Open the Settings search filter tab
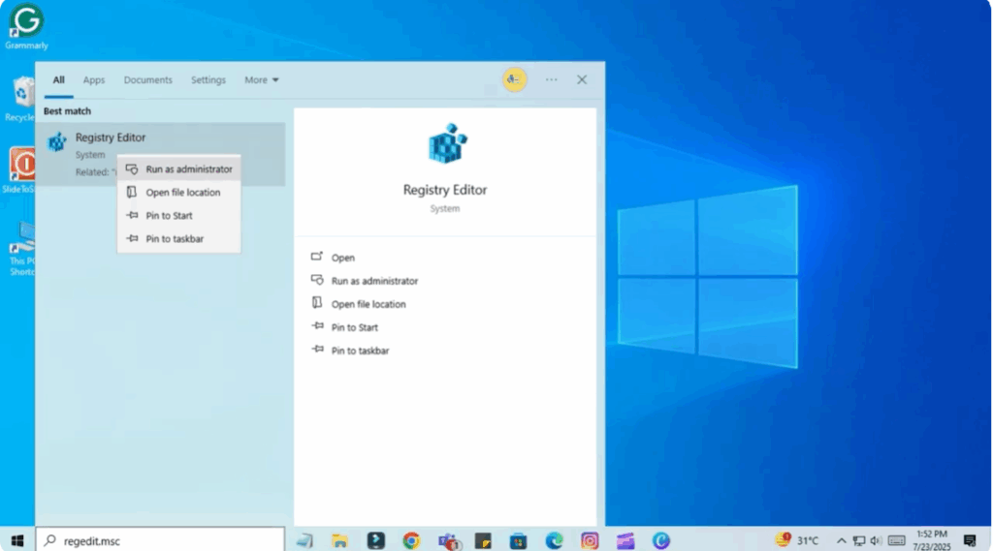The width and height of the screenshot is (993, 551). (208, 80)
